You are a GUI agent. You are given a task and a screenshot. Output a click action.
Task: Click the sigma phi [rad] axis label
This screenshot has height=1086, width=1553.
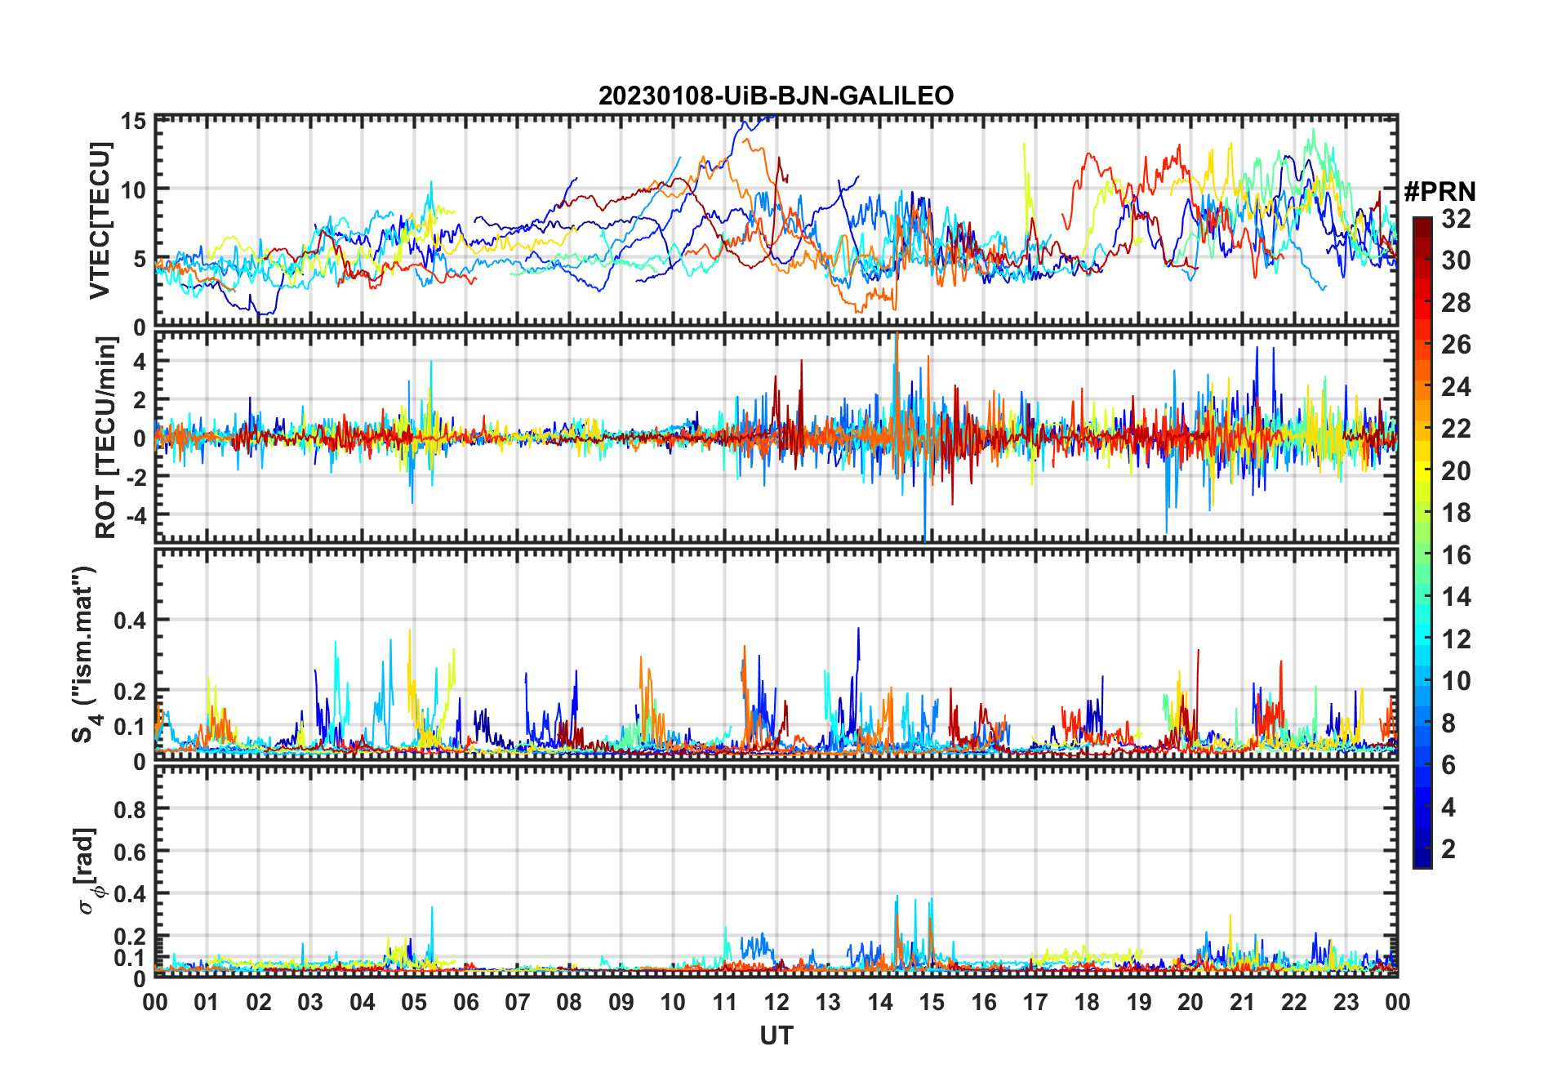click(87, 870)
